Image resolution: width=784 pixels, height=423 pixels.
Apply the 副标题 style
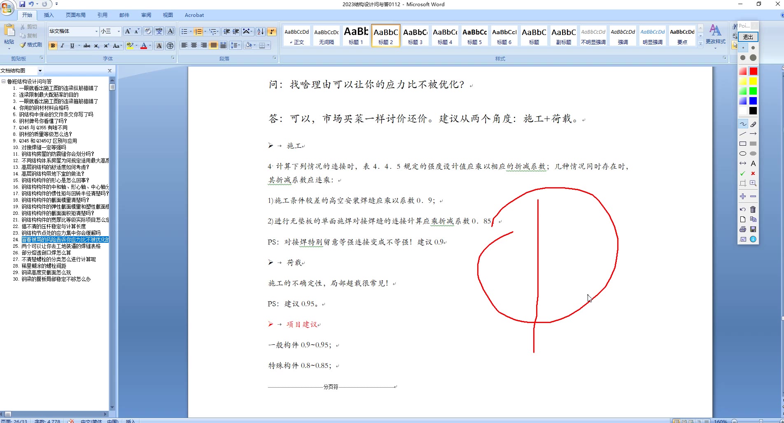pos(564,35)
